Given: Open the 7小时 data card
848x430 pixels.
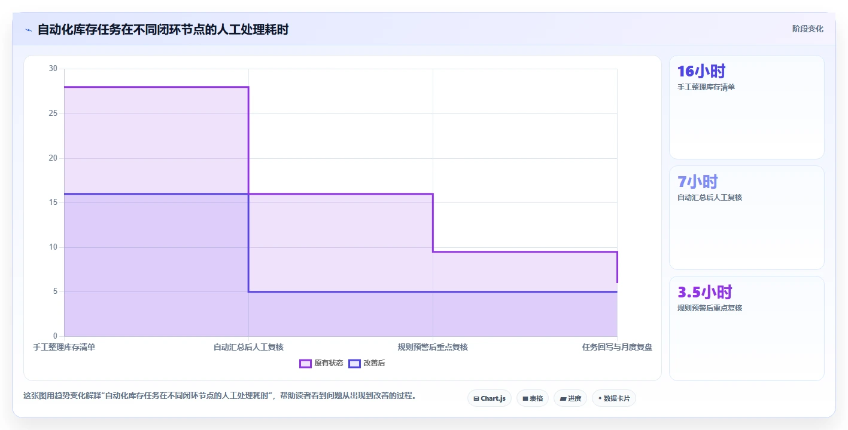Looking at the screenshot, I should point(746,218).
